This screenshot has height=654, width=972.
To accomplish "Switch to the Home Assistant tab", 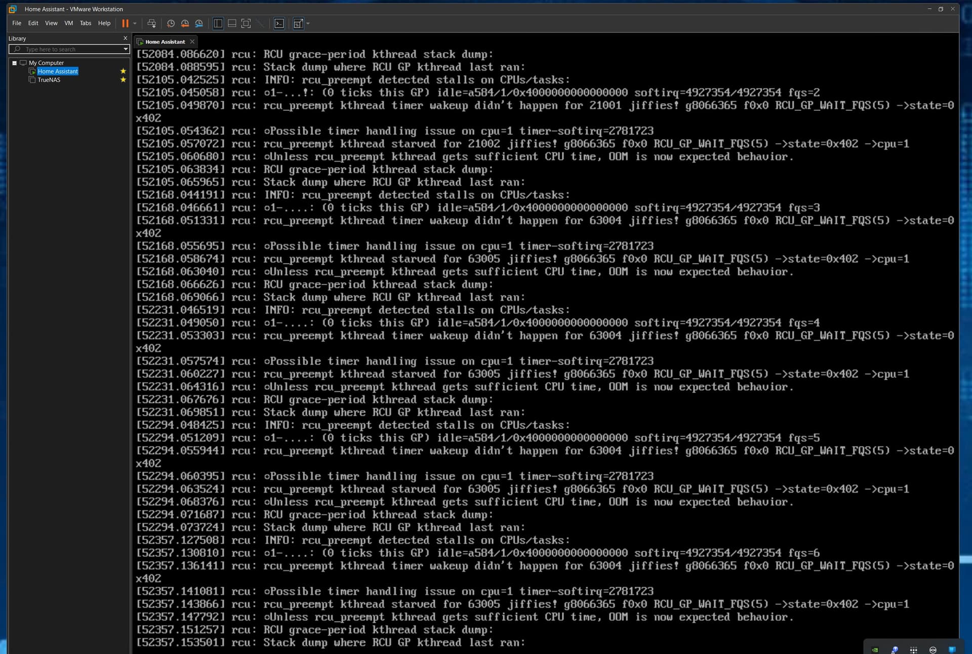I will pos(165,42).
